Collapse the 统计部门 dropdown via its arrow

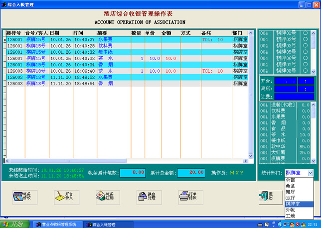310,173
